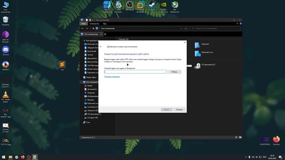This screenshot has height=160, width=285.
Task: Add a new Explorer tab
Action: coord(105,34)
